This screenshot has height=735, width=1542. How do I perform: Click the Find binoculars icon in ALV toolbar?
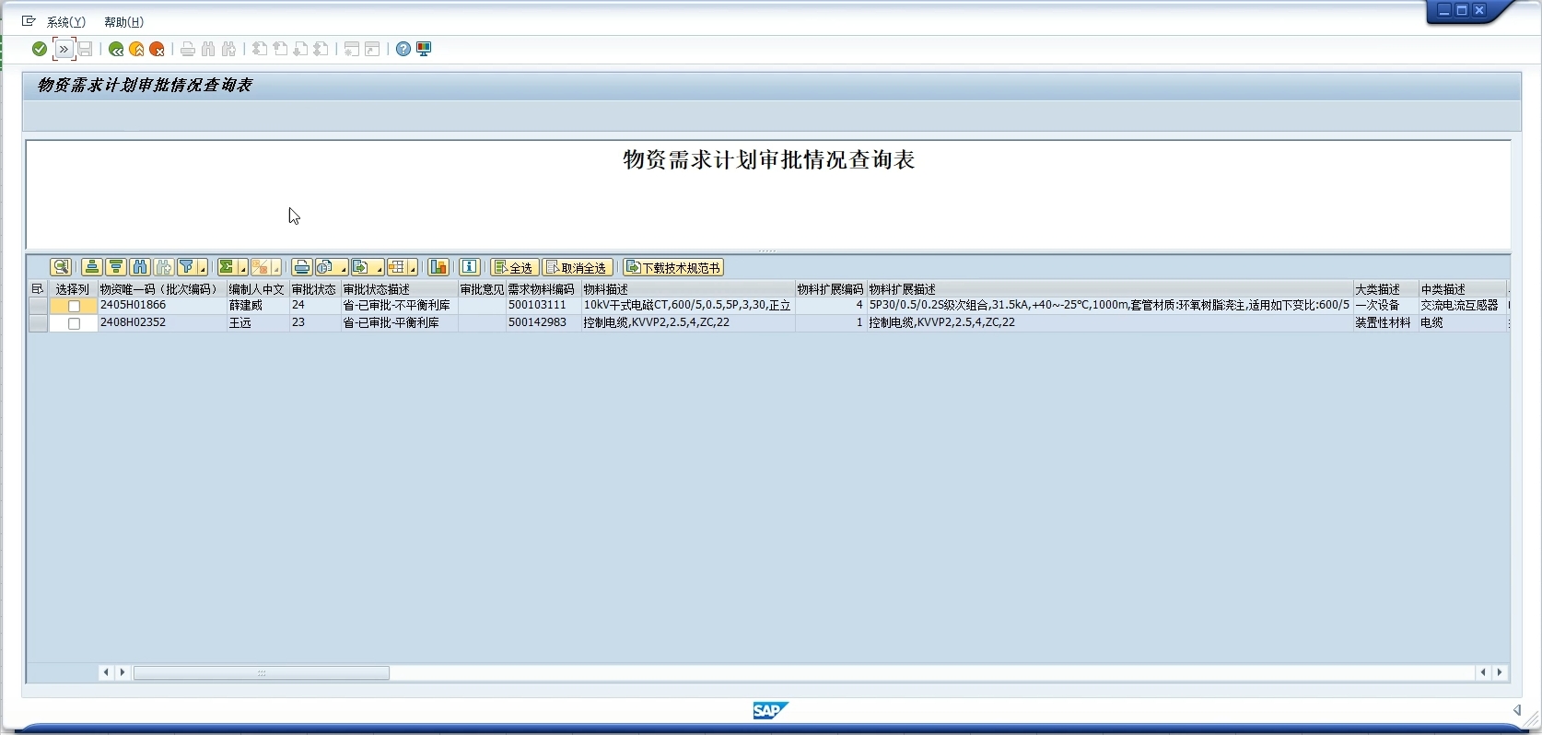(x=140, y=267)
